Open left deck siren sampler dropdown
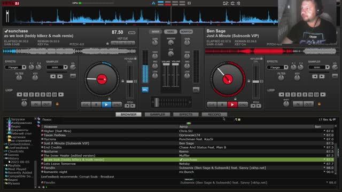 [65, 67]
